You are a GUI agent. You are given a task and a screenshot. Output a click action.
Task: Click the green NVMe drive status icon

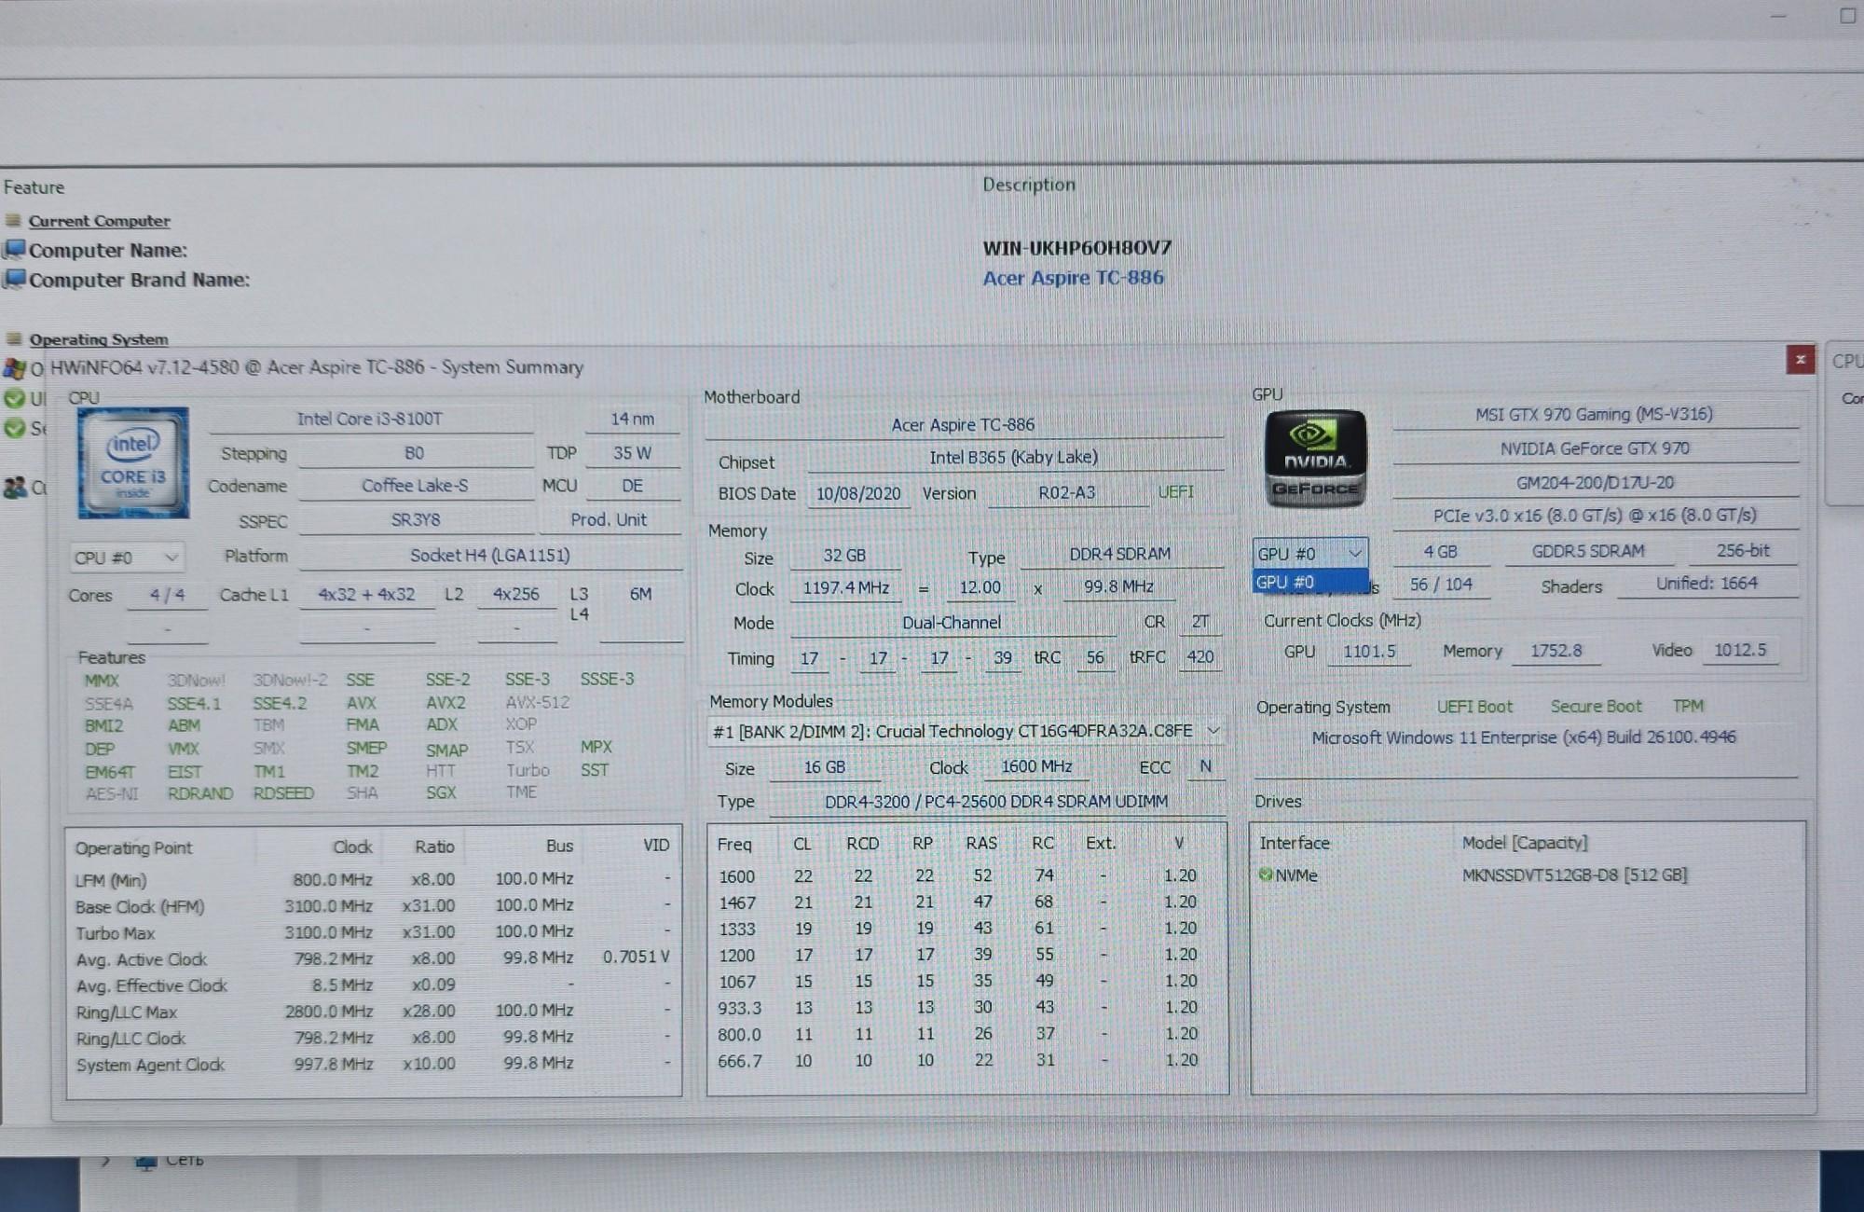1266,875
